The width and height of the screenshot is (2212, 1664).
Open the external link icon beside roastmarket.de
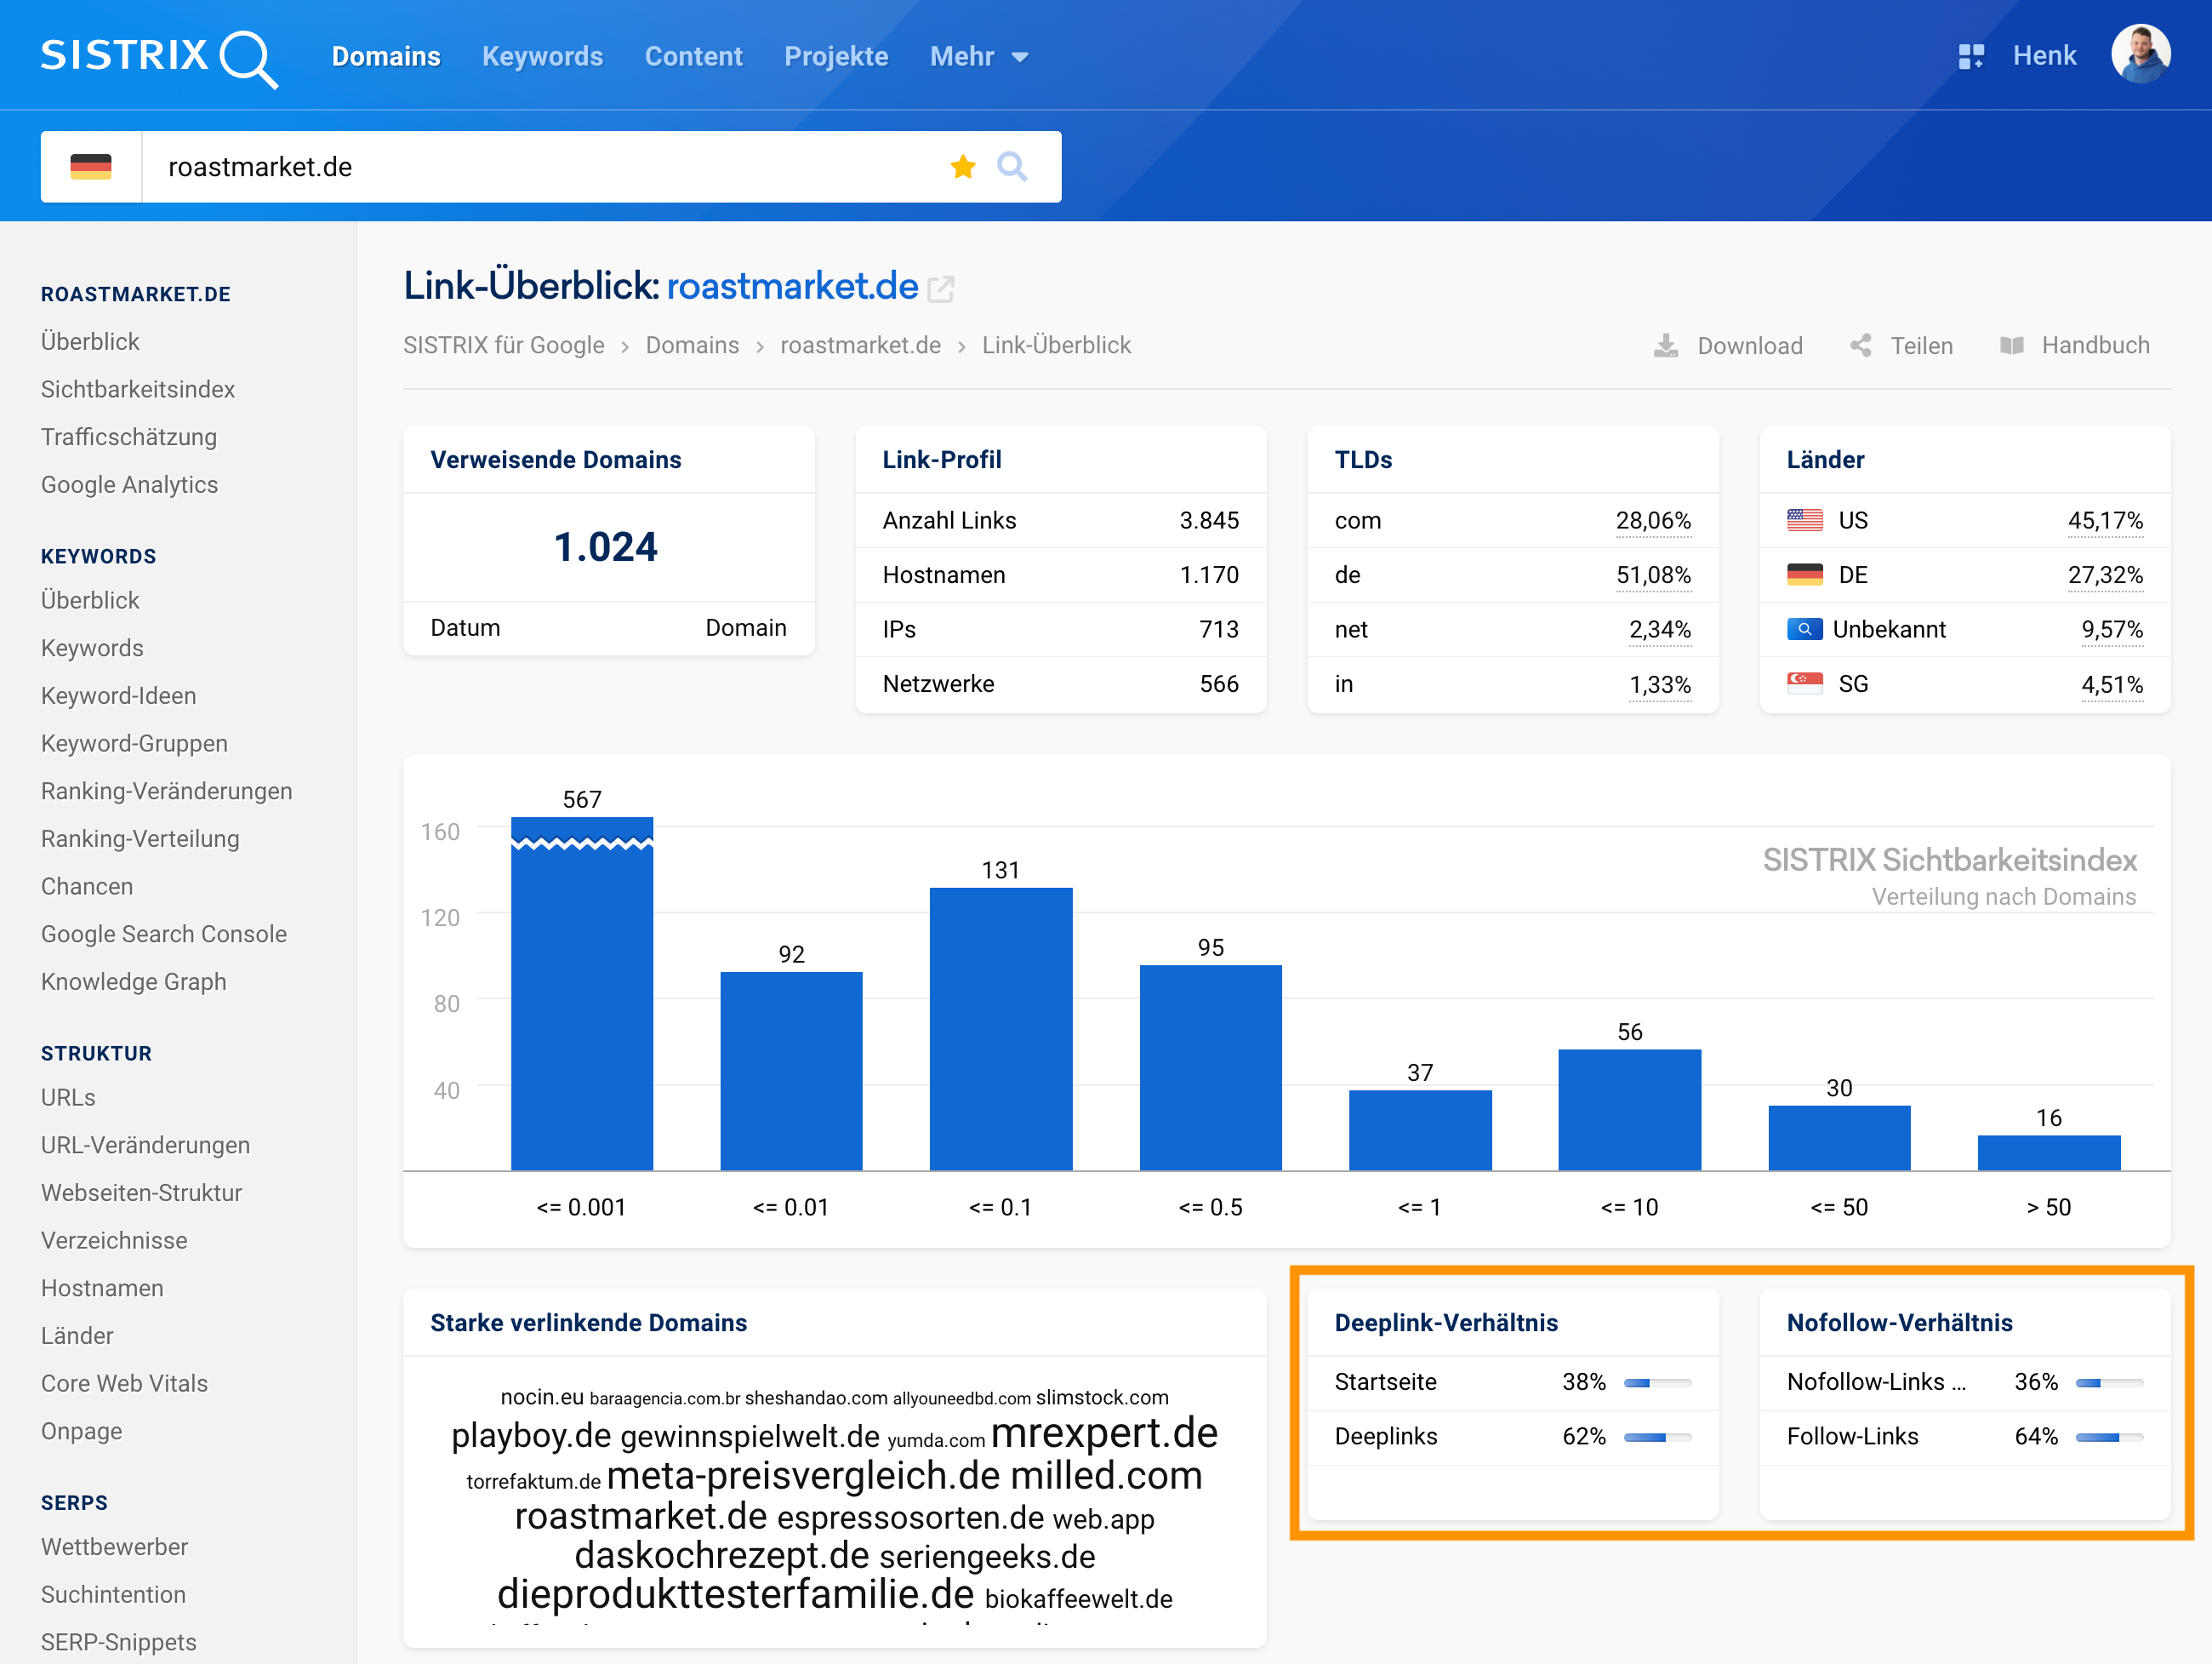[x=939, y=289]
